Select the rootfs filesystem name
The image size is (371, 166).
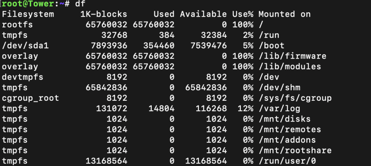pos(17,24)
